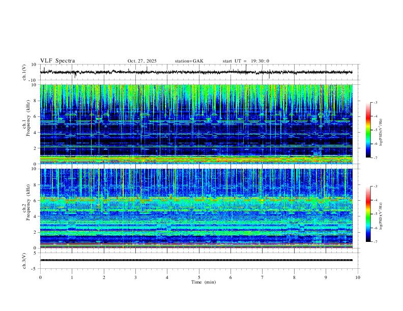Viewport: 403px width, 311px height.
Task: Click the "-5" tick of ch.3(V) axis
Action: pyautogui.click(x=35, y=269)
